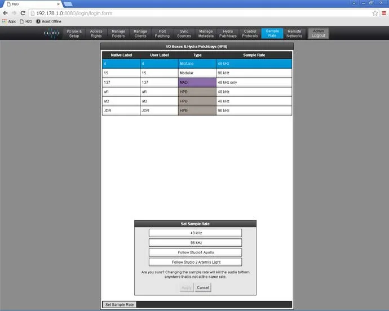
Task: Bookmark page with star icon
Action: (375, 13)
